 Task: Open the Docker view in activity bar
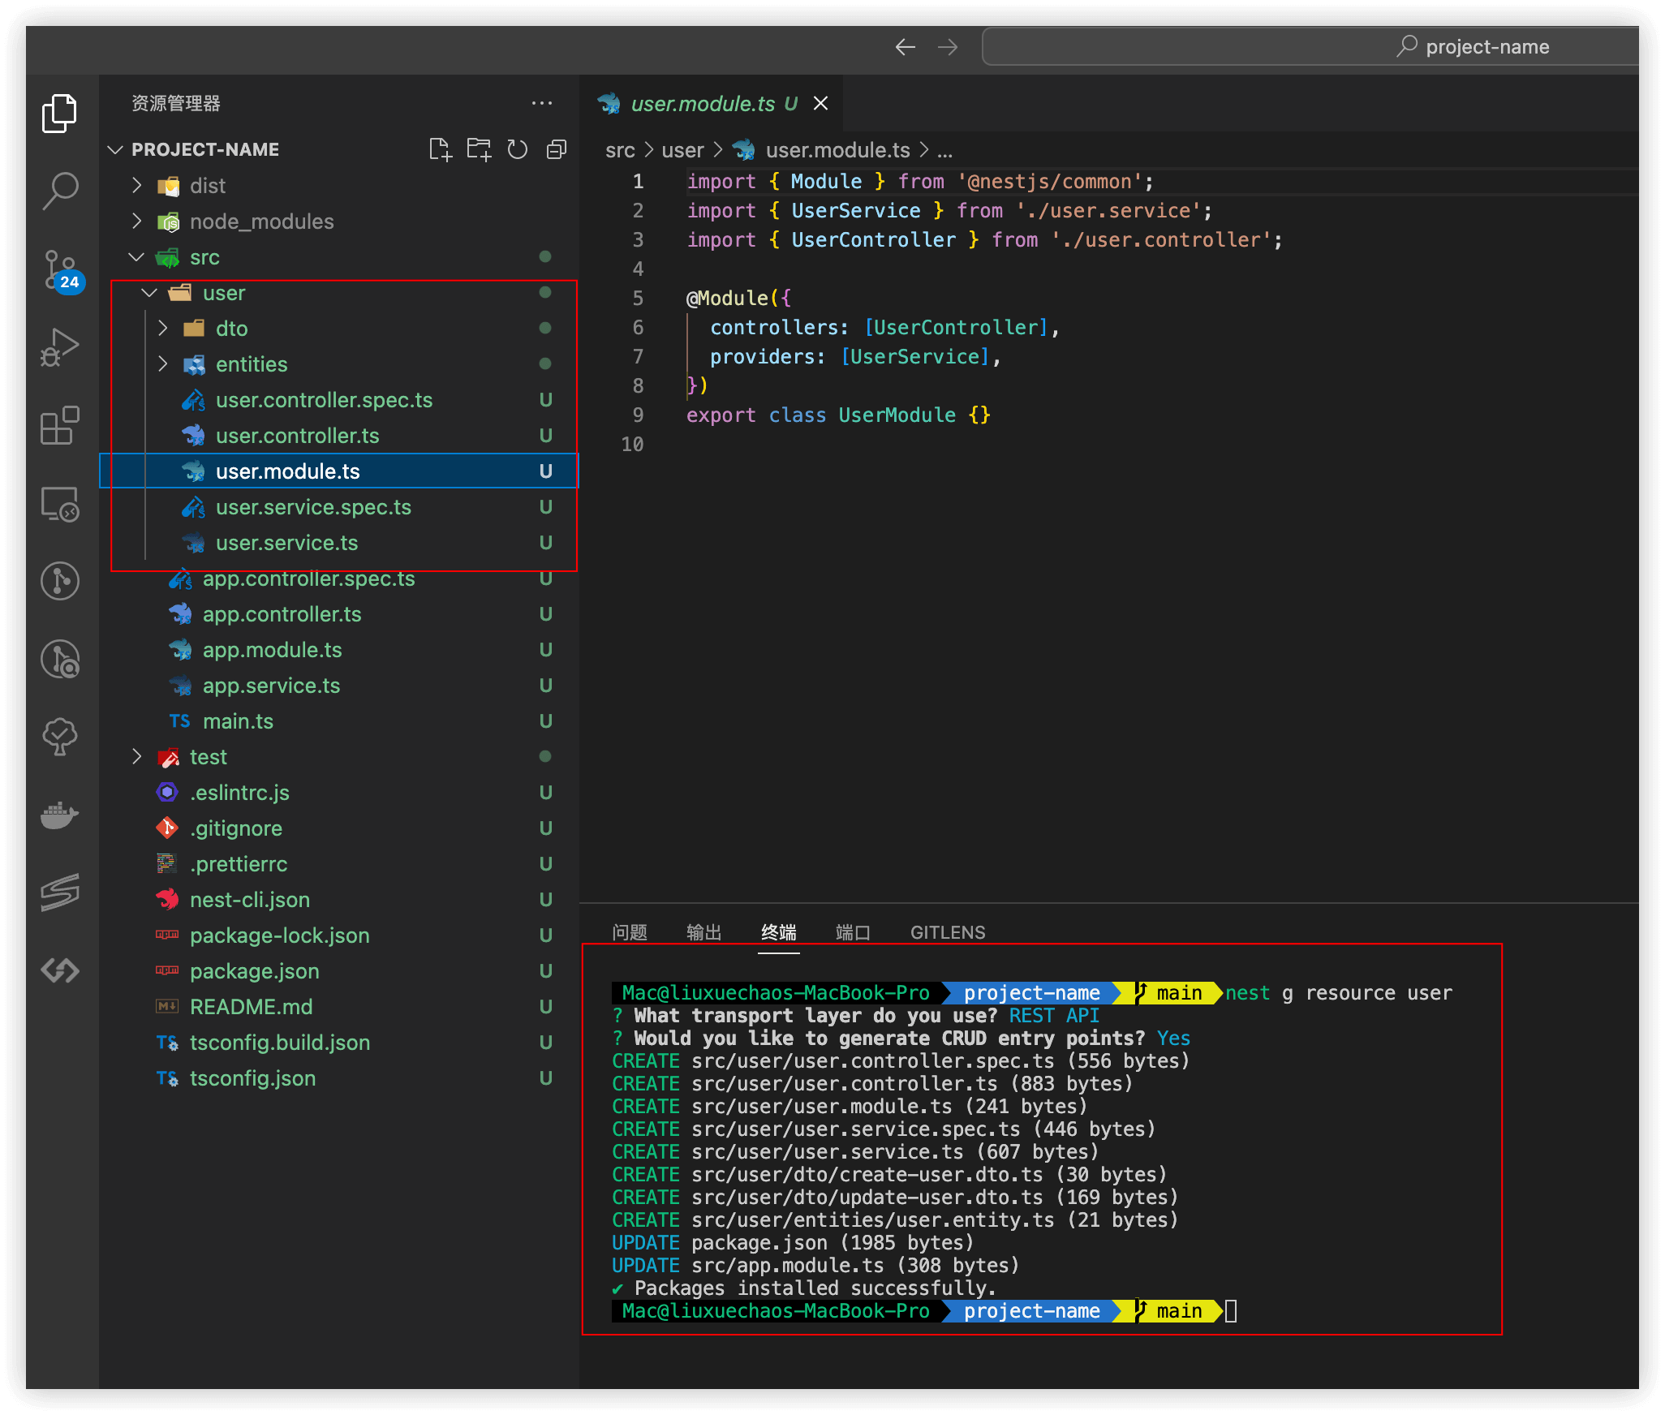pyautogui.click(x=60, y=815)
